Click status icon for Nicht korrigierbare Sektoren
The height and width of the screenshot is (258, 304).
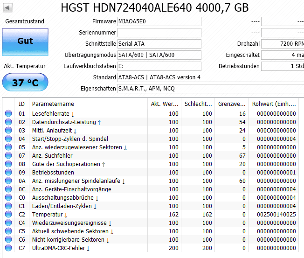click(8, 240)
